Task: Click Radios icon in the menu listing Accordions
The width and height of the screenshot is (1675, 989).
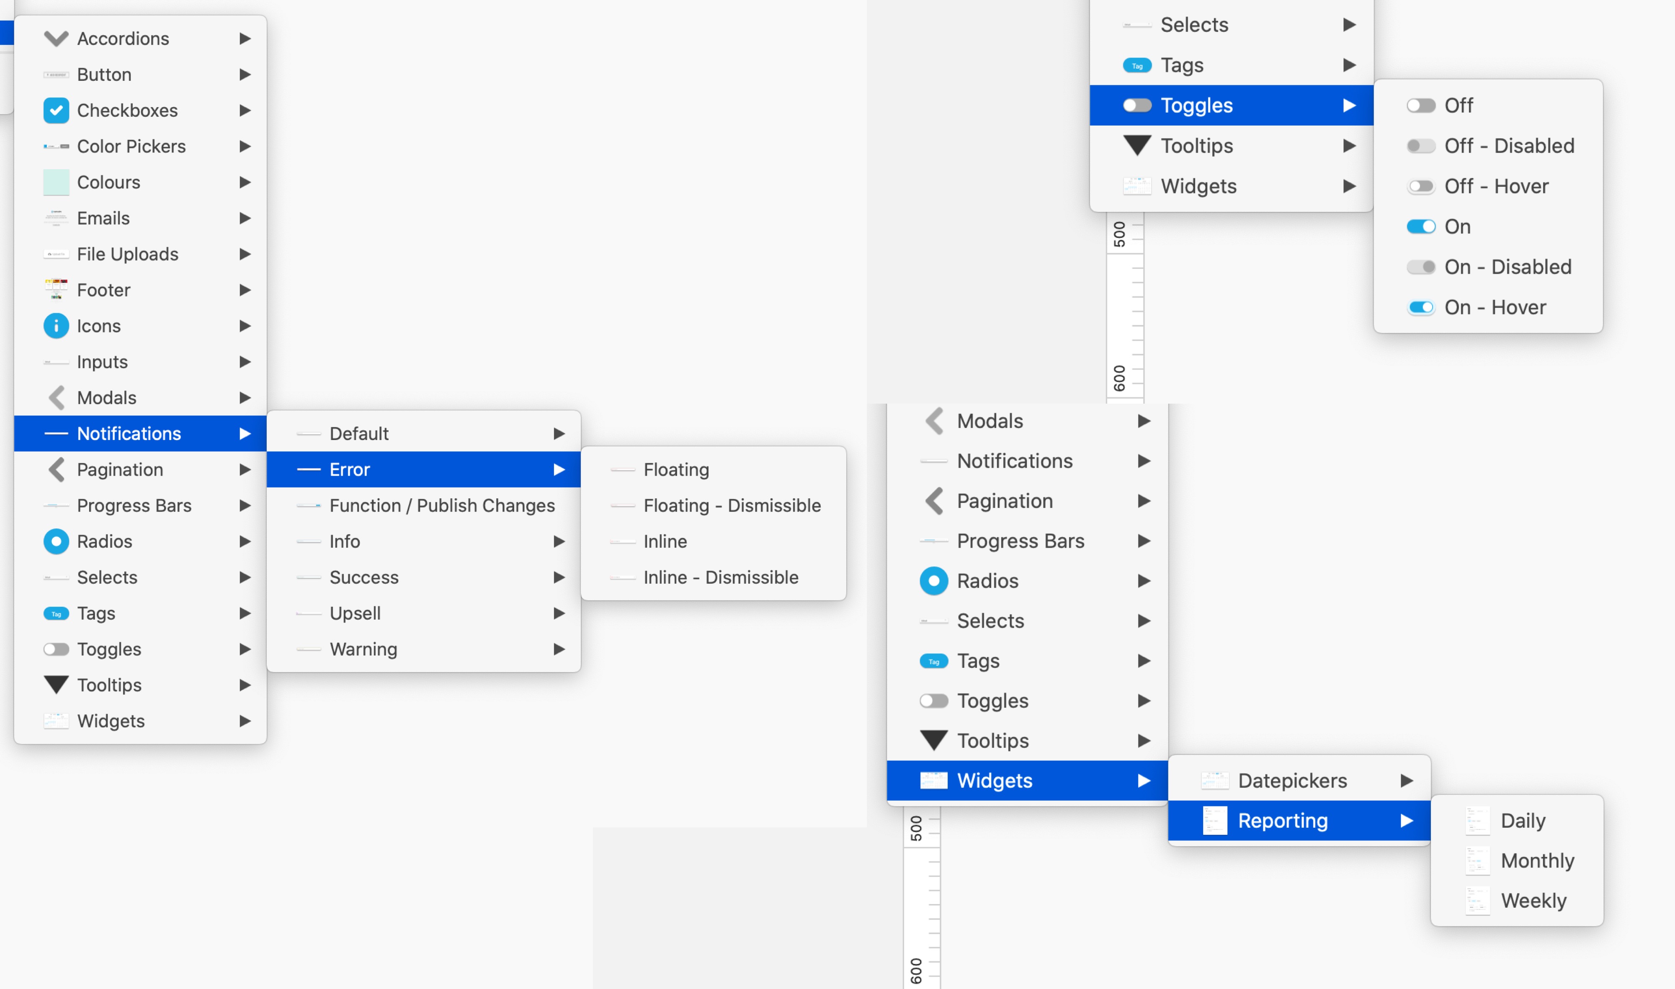Action: pos(56,541)
